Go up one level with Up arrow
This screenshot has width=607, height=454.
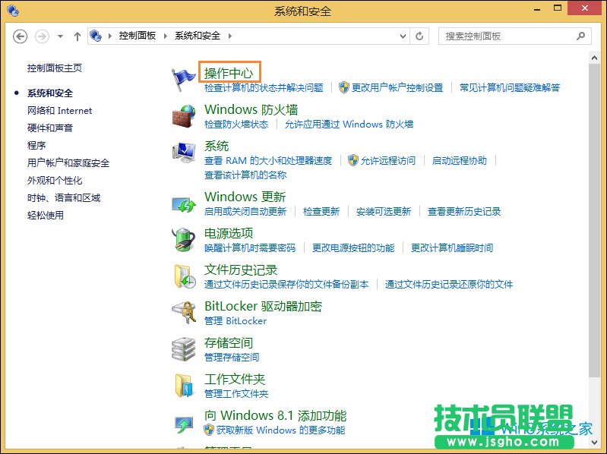tap(77, 36)
